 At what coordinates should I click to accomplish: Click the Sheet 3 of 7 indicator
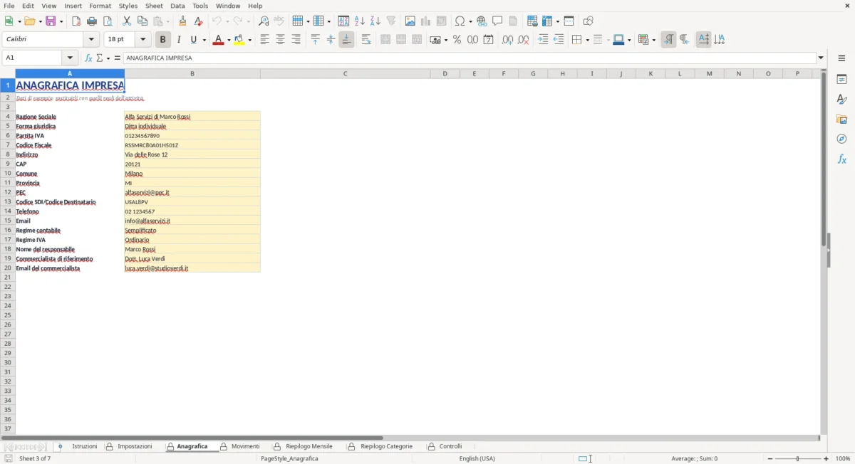[x=35, y=459]
